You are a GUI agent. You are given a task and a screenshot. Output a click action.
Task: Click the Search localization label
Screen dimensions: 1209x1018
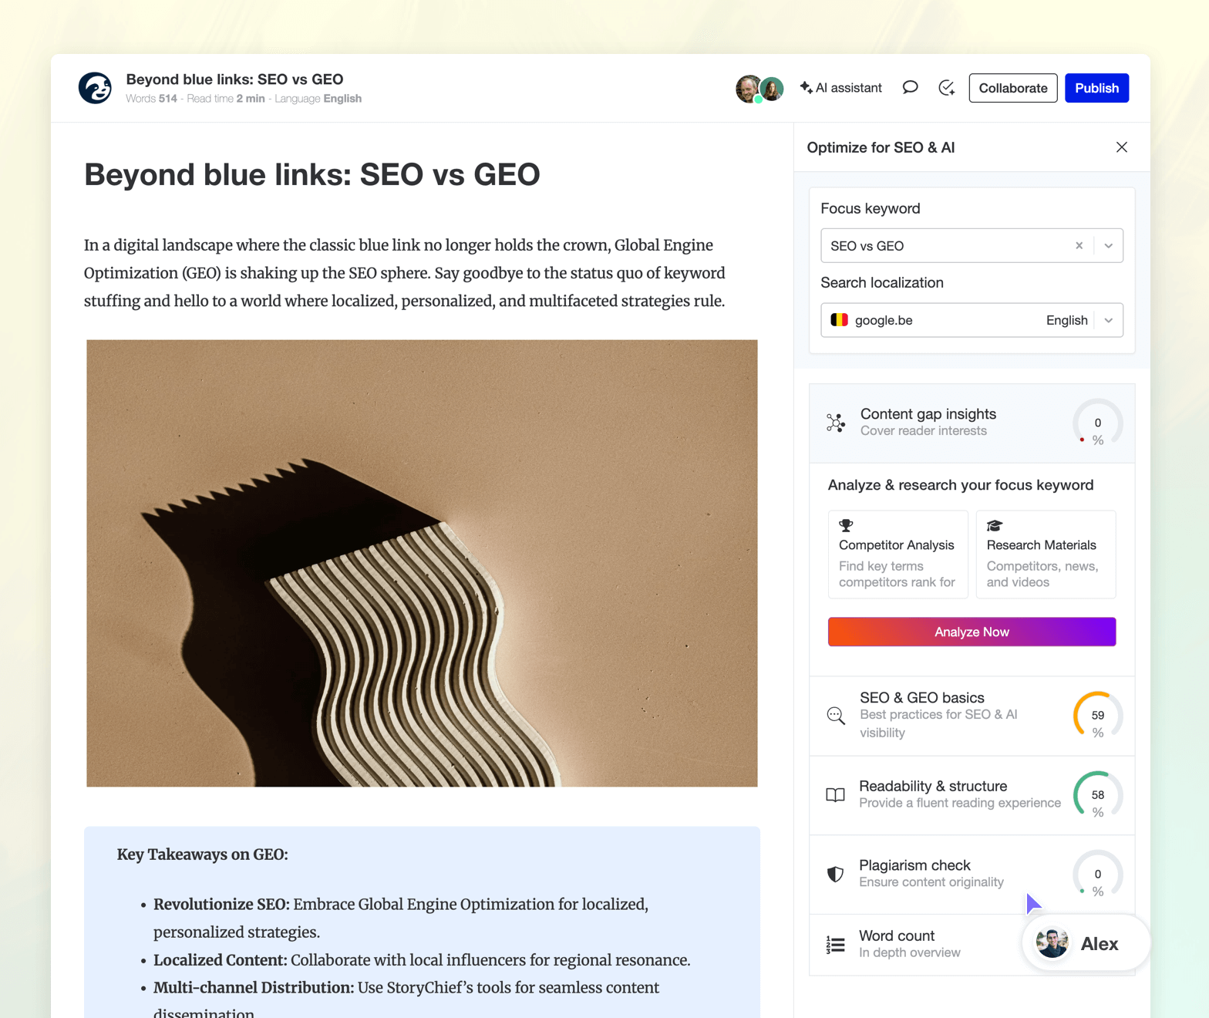(x=882, y=282)
